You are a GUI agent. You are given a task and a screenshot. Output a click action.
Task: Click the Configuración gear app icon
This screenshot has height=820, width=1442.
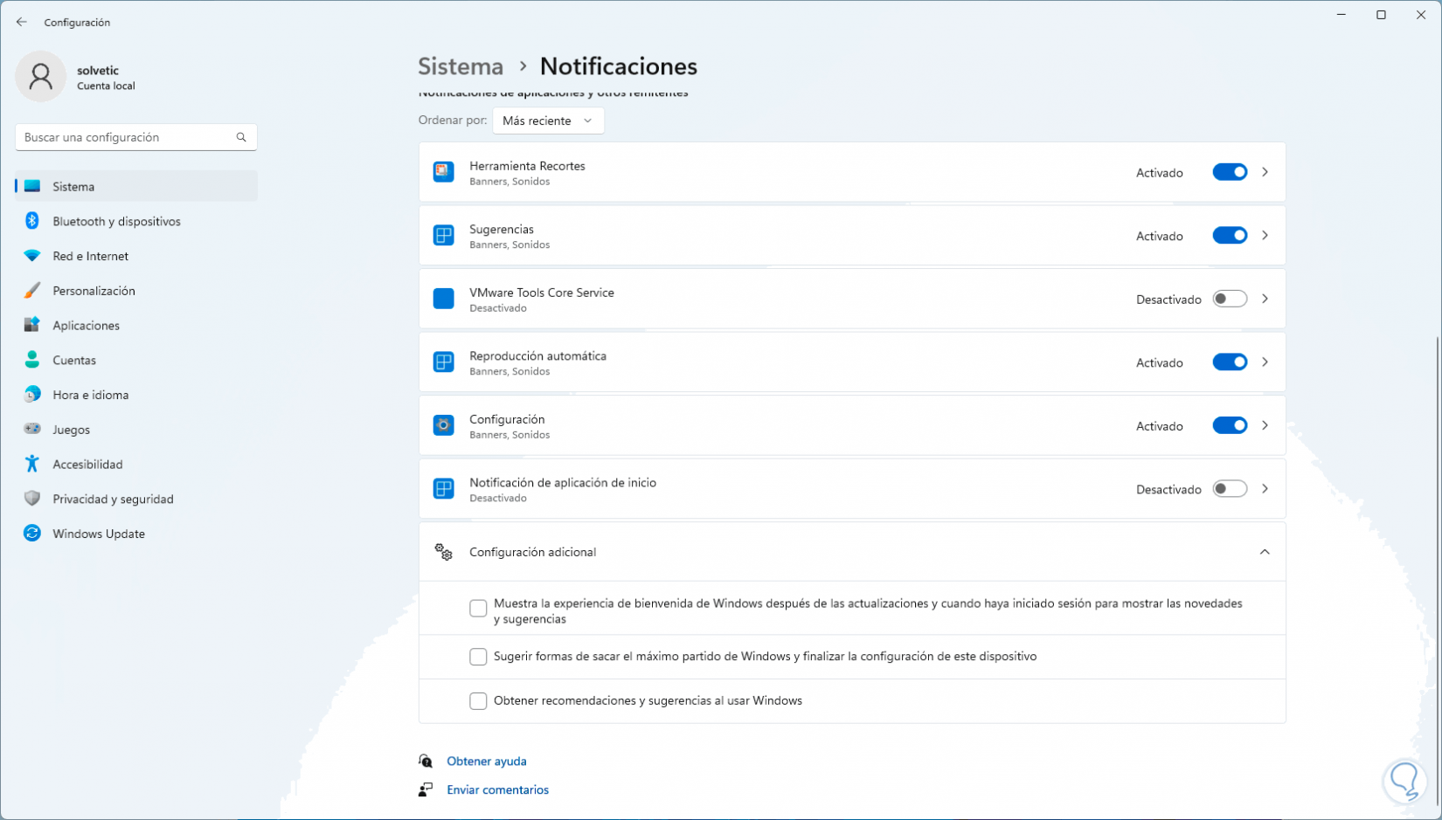point(443,425)
